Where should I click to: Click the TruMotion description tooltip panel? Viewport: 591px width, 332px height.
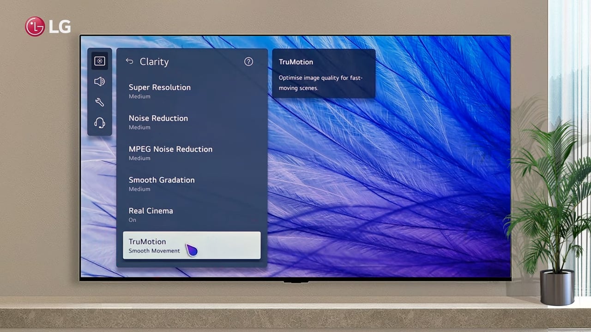click(324, 74)
